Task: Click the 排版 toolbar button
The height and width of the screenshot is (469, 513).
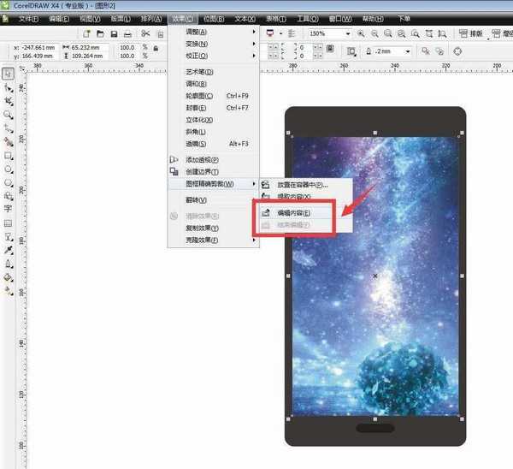Action: (x=471, y=33)
